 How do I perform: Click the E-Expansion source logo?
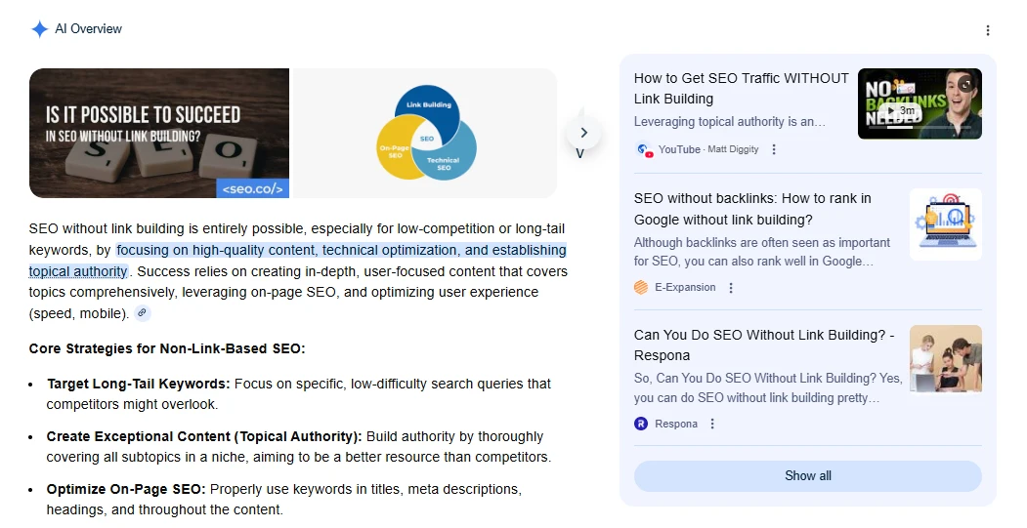641,287
